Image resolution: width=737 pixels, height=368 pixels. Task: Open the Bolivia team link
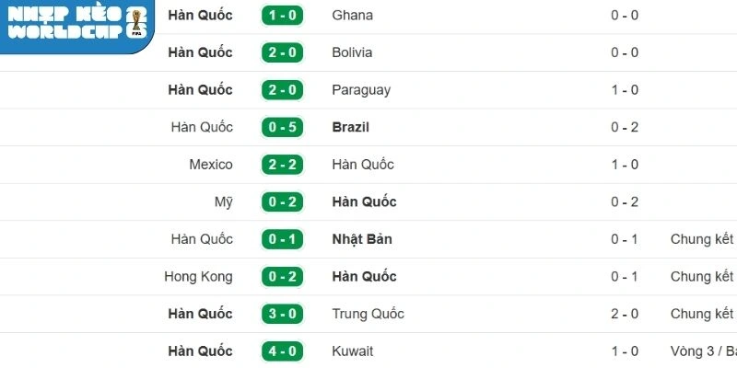[x=352, y=52]
